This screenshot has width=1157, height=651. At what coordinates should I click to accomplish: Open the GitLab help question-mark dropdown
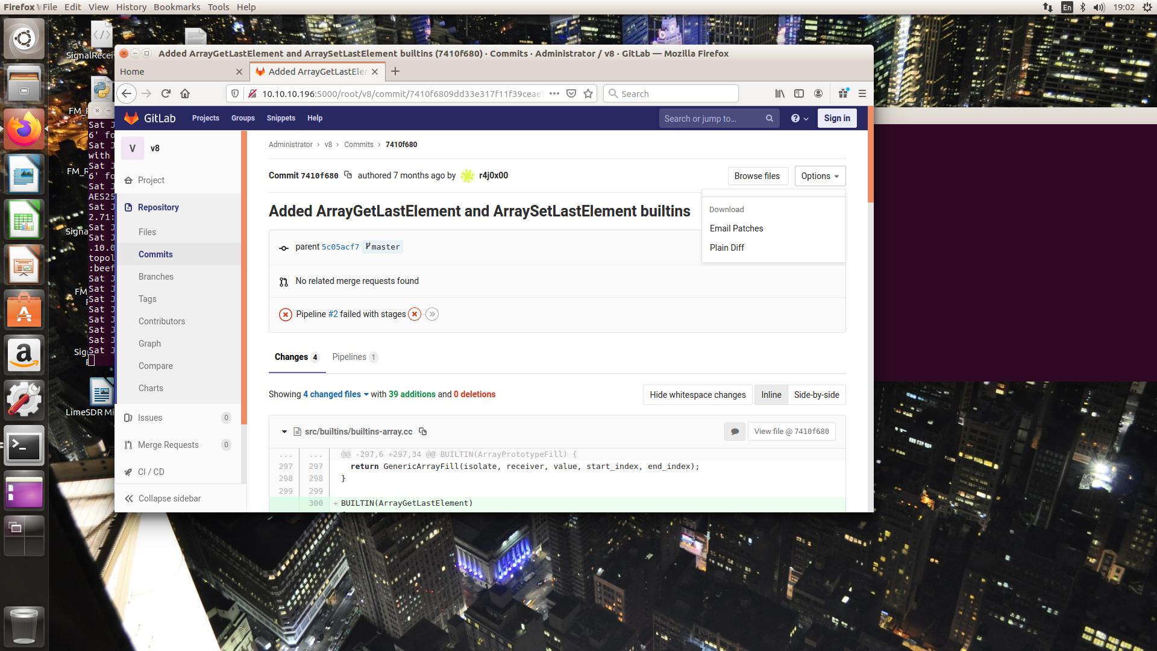coord(799,118)
